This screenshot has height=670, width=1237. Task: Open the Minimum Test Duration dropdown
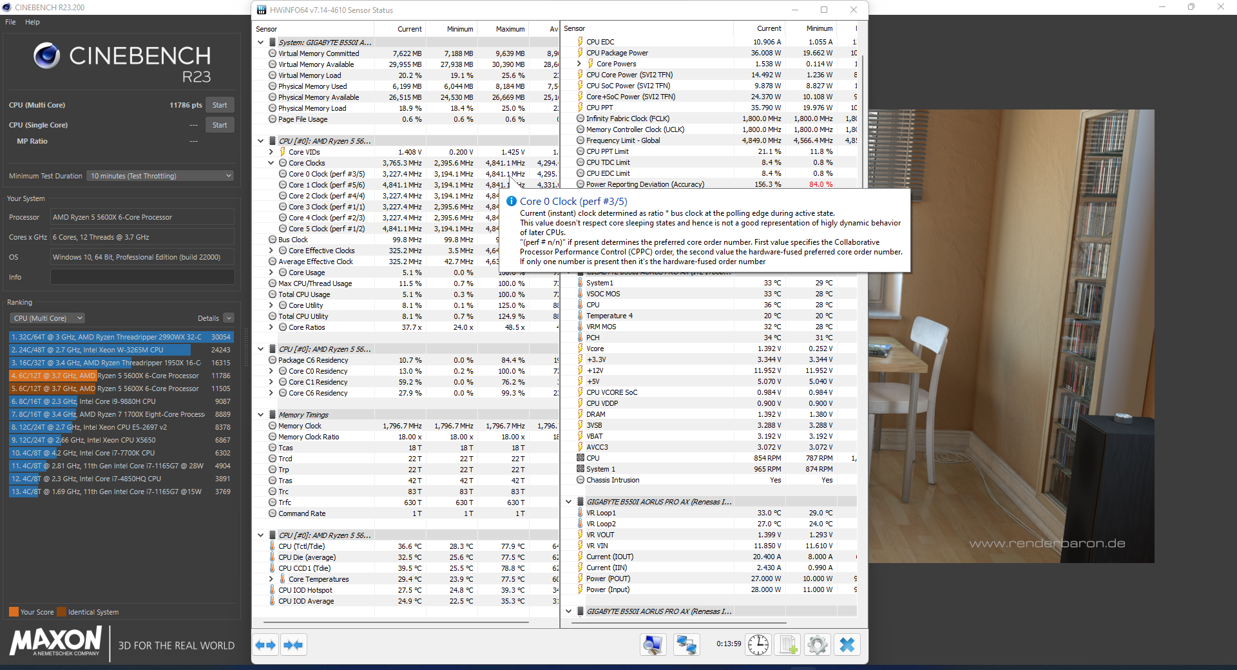coord(160,176)
